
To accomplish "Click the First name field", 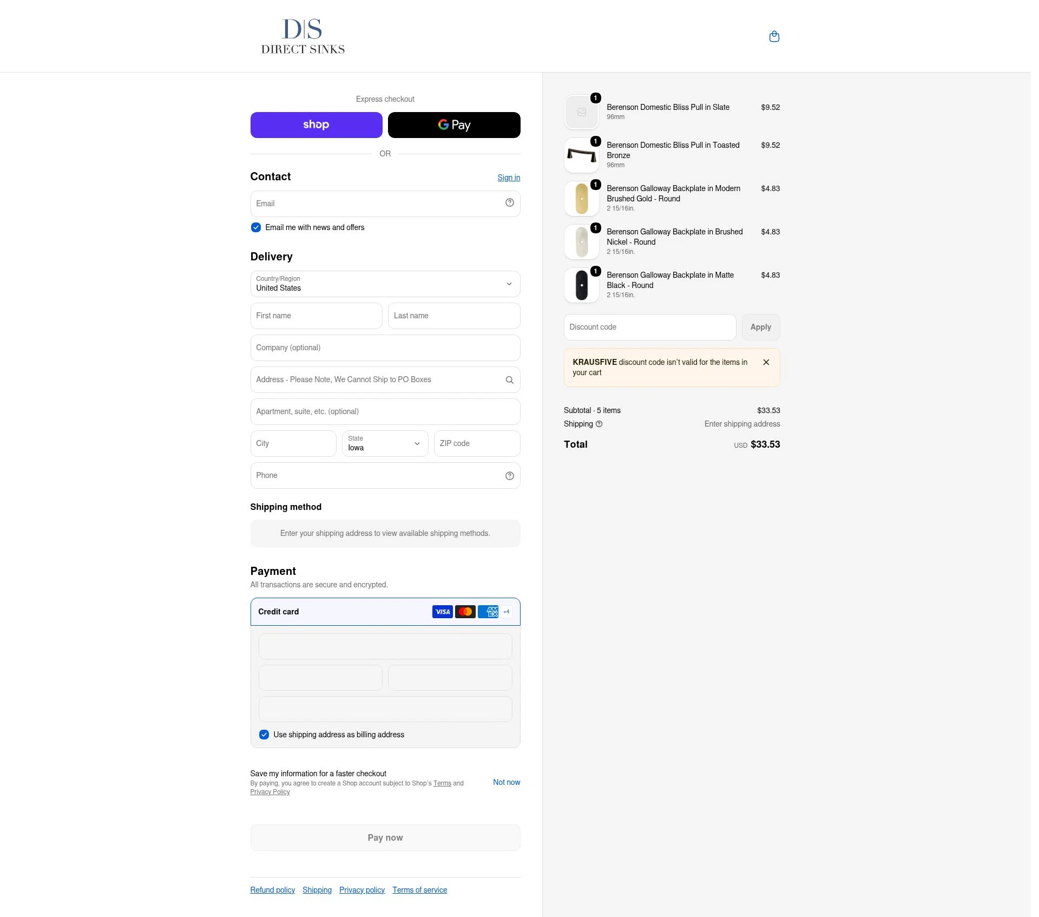I will (x=317, y=316).
